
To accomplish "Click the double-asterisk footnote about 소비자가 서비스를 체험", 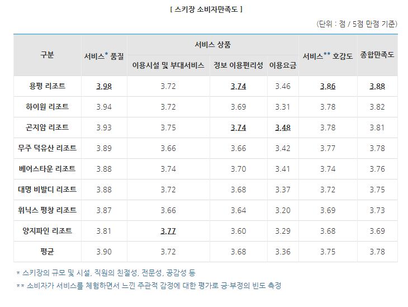I will click(149, 286).
